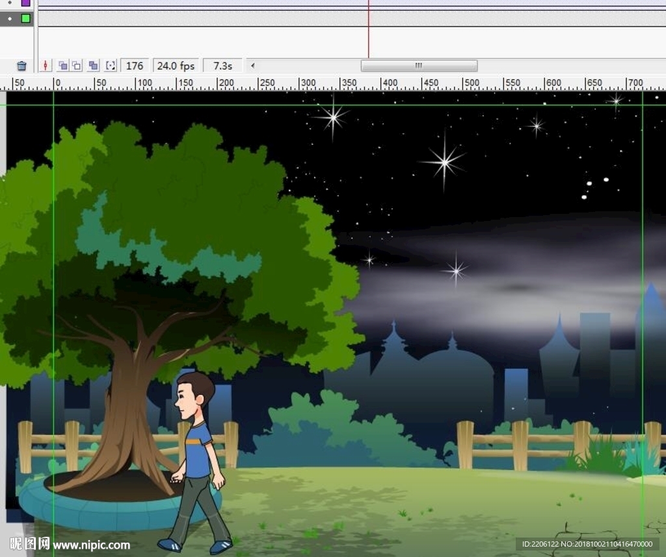Click the Center Frame red playhead icon
Screen dimensions: 666x557
point(46,66)
